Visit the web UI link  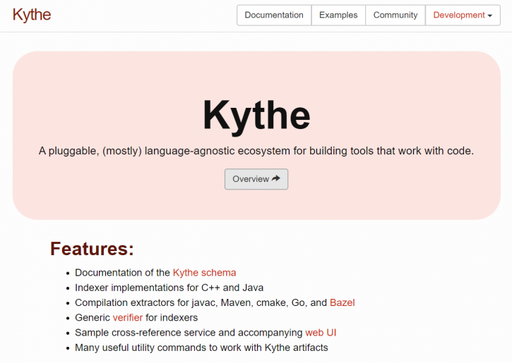tap(321, 333)
